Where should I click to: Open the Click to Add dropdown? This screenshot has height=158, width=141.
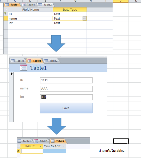coord(64,146)
